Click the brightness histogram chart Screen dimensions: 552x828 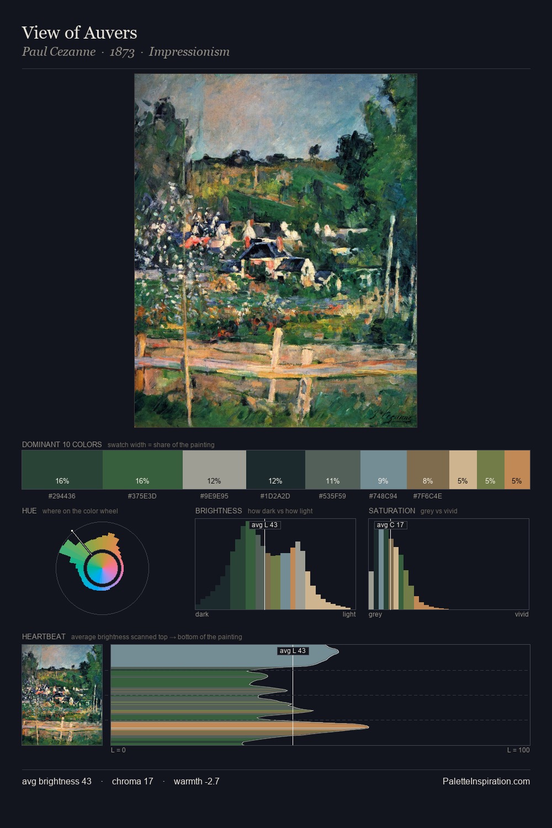click(275, 564)
